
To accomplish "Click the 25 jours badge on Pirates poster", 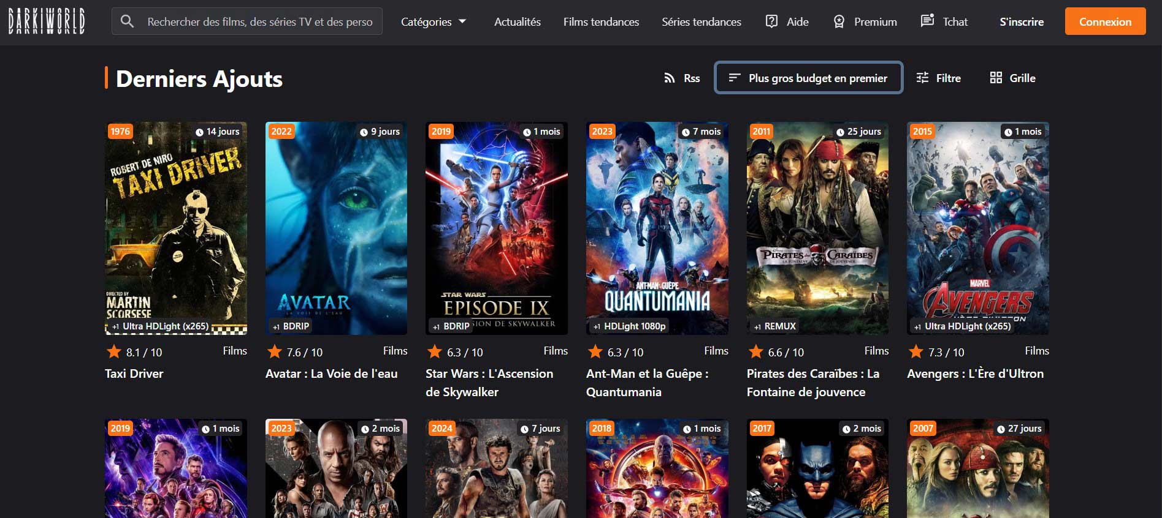I will click(858, 132).
